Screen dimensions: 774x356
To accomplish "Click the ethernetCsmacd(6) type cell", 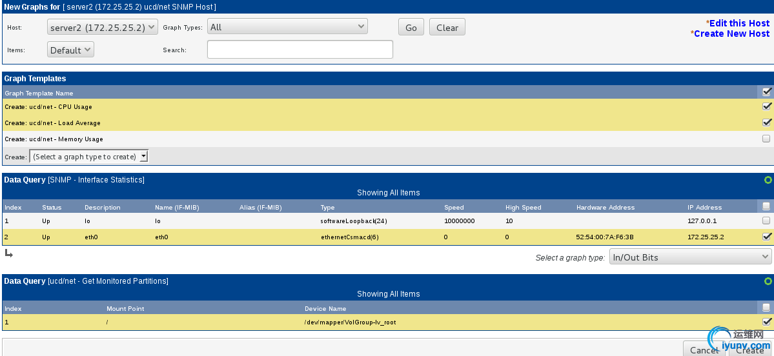I will pyautogui.click(x=349, y=237).
